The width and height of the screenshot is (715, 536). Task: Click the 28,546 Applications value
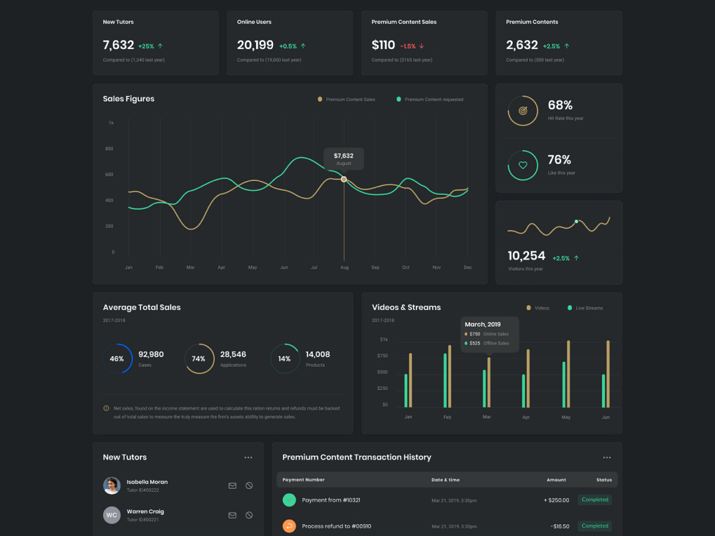(233, 354)
